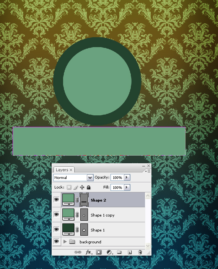This screenshot has height=269, width=218.
Task: Click the Shape 2 fill color thumbnail
Action: 68,200
